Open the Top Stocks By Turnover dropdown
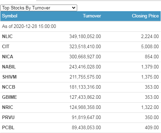Viewport: 161px width, 133px height. click(39, 8)
